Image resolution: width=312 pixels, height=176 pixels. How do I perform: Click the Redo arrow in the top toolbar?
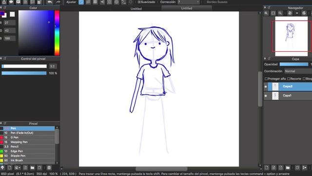58,2
